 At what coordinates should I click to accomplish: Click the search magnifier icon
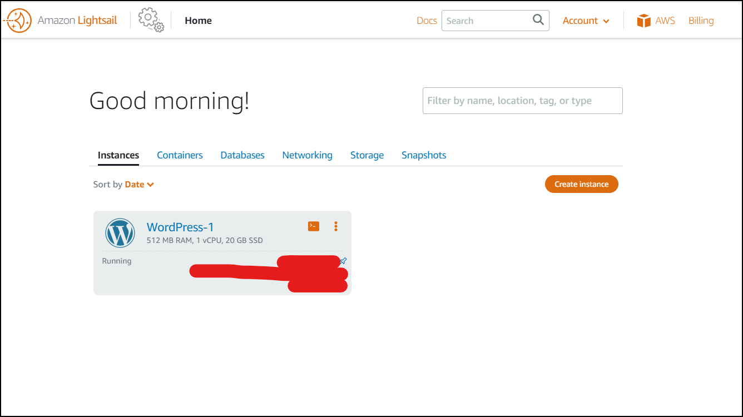tap(538, 20)
